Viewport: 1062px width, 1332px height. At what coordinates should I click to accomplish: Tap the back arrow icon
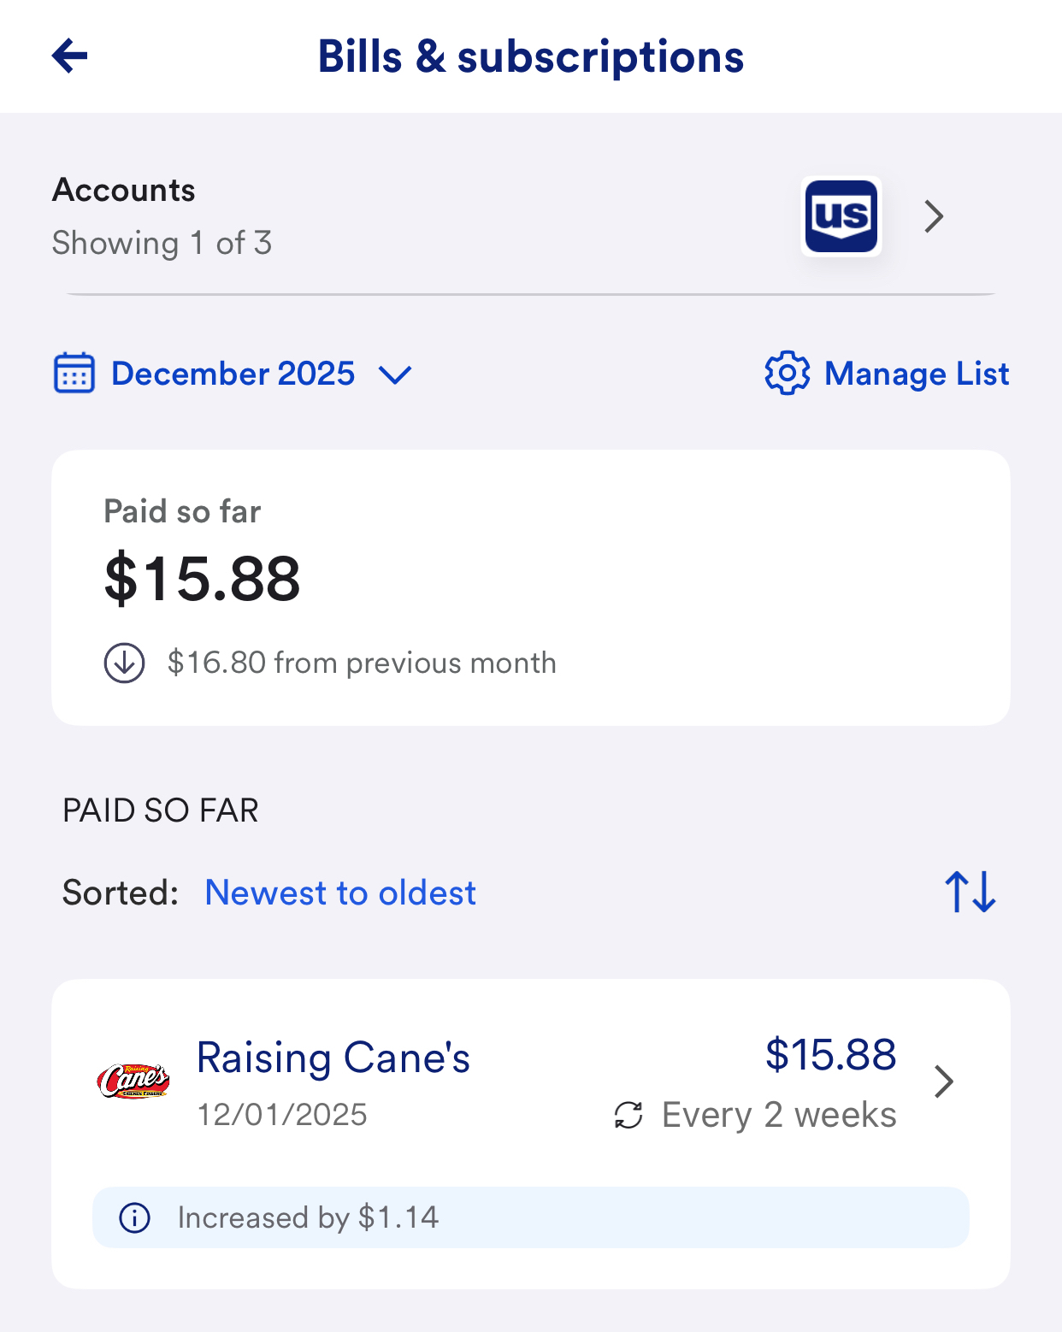point(70,56)
